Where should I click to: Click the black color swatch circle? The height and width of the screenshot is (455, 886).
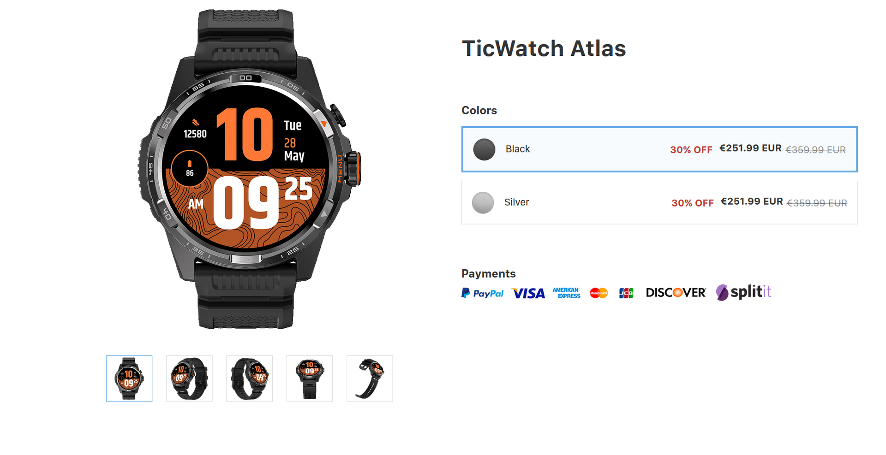pos(484,149)
